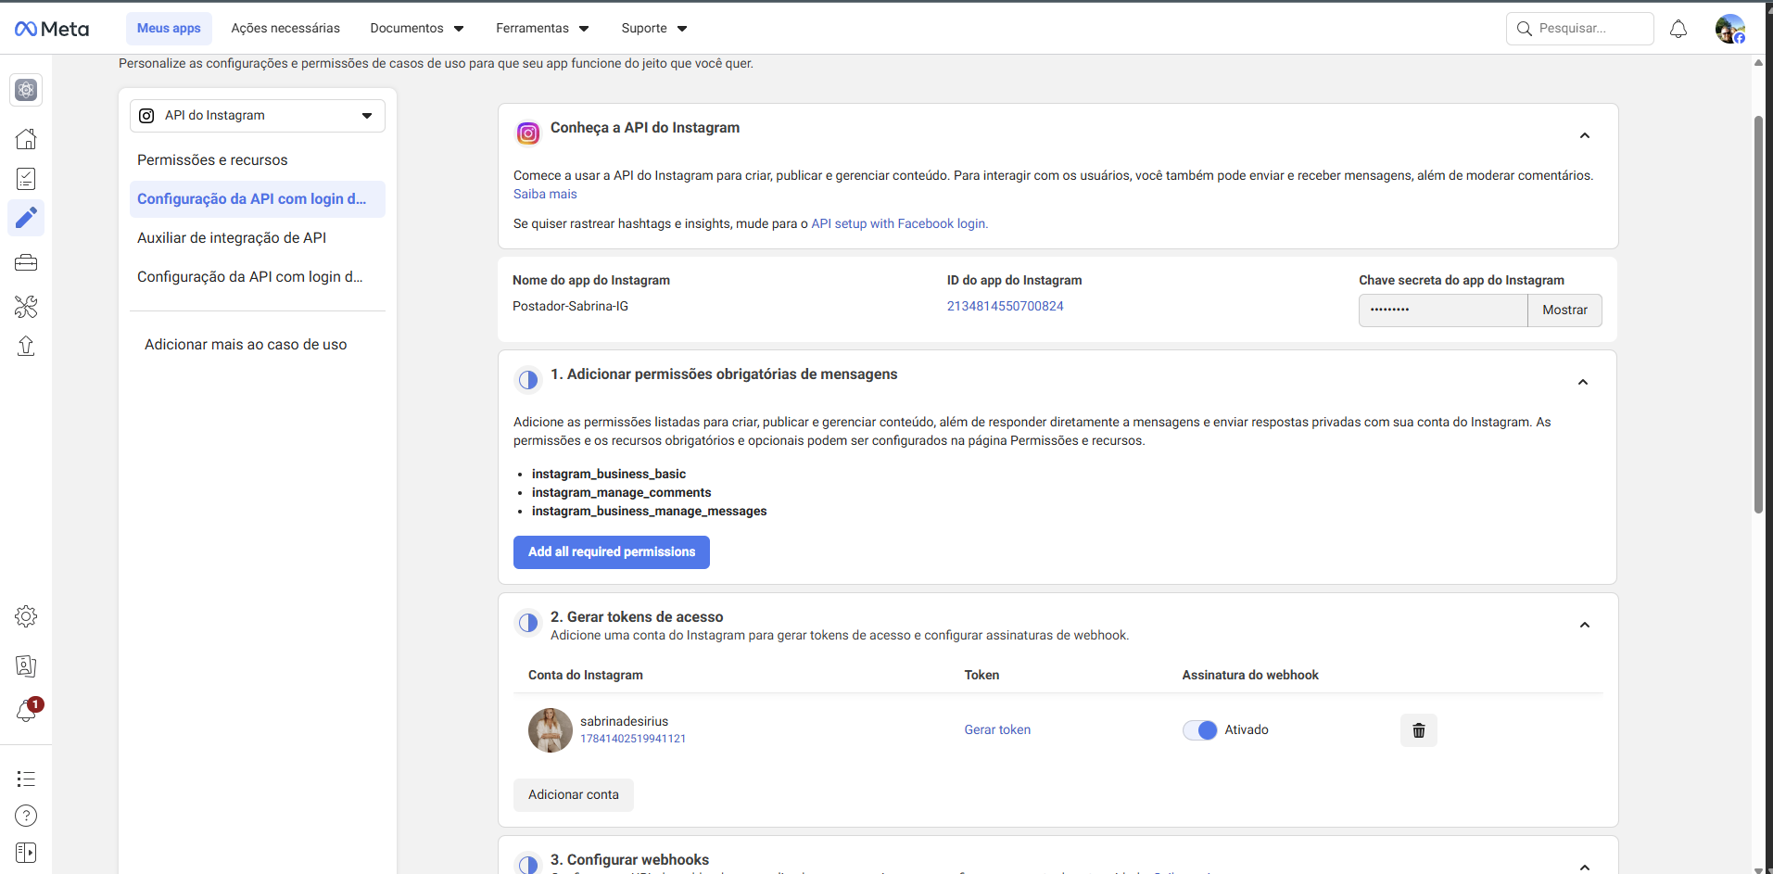Image resolution: width=1773 pixels, height=874 pixels.
Task: Select the pencil use cases icon
Action: [26, 218]
